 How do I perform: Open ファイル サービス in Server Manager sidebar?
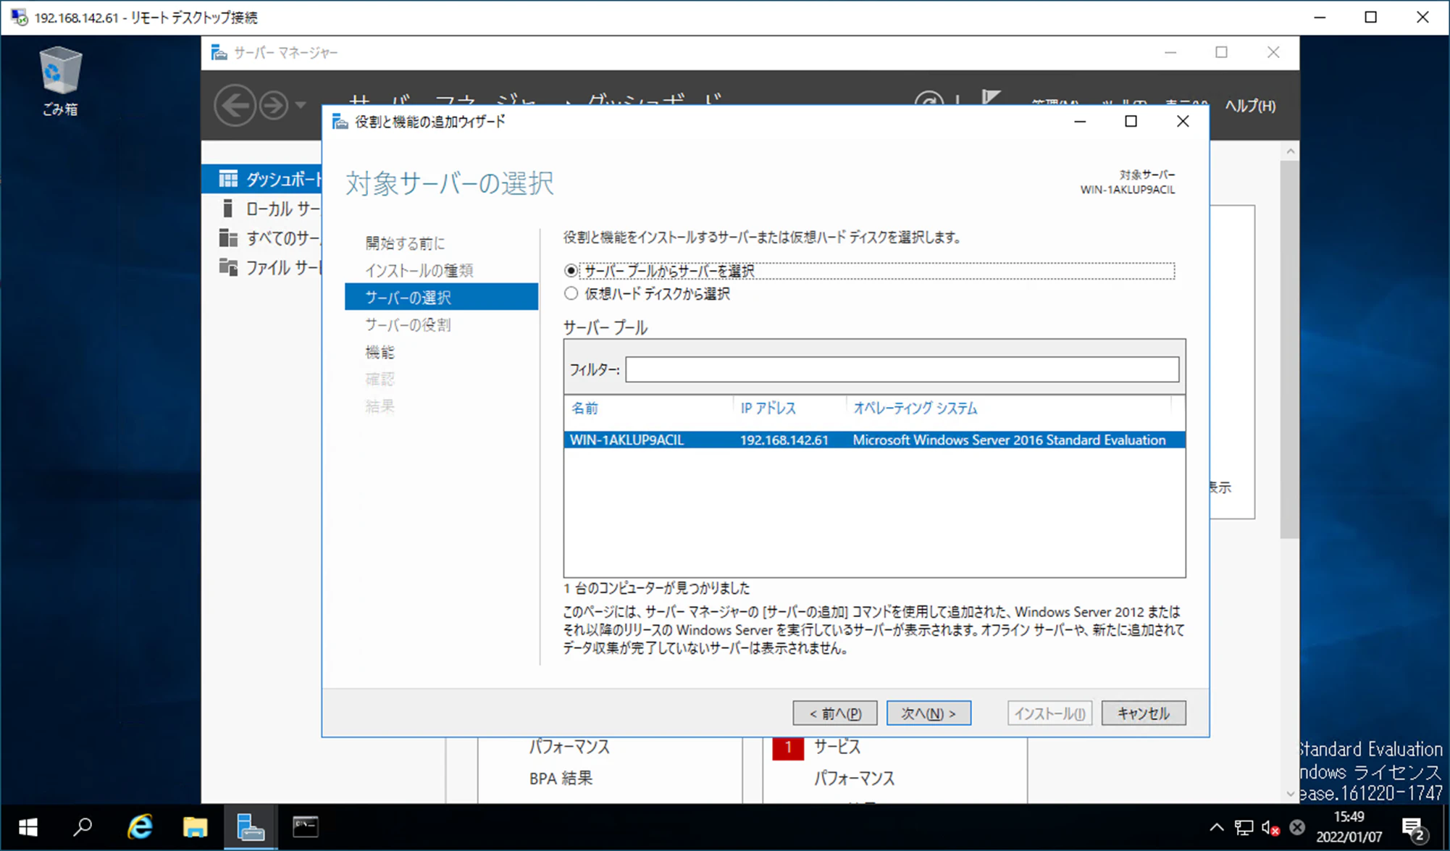[x=283, y=267]
